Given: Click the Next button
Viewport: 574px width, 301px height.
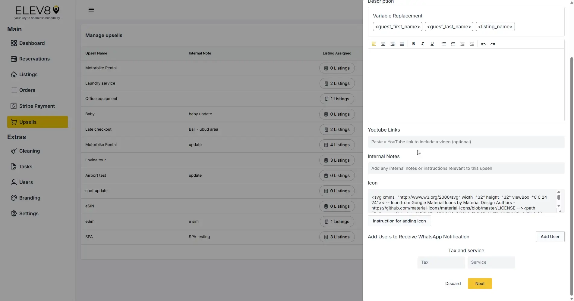Looking at the screenshot, I should coord(479,283).
